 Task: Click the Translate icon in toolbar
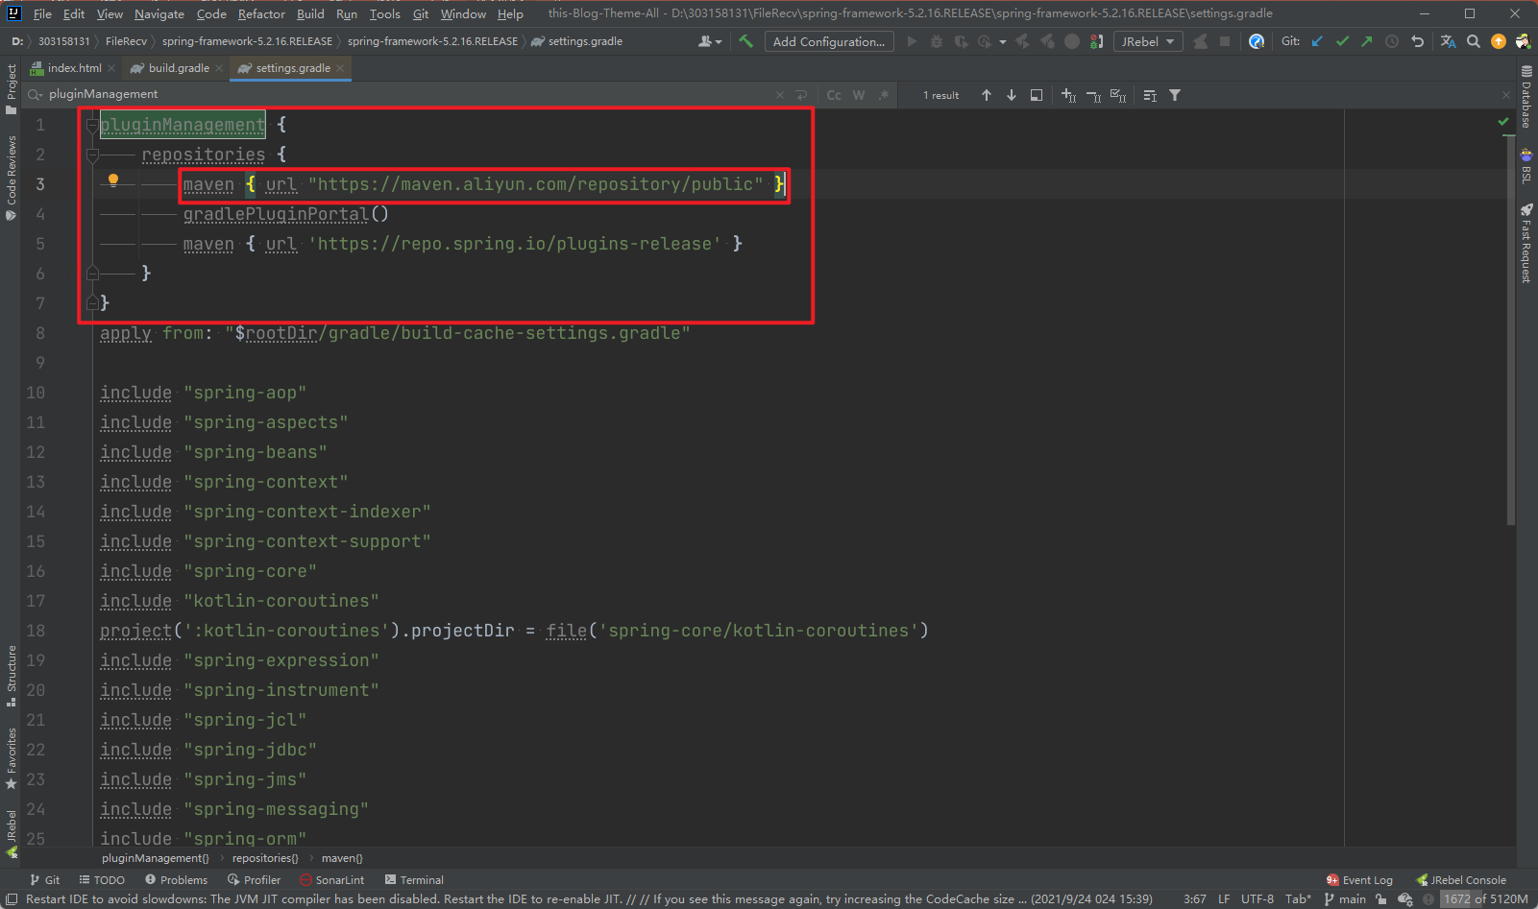coord(1448,41)
